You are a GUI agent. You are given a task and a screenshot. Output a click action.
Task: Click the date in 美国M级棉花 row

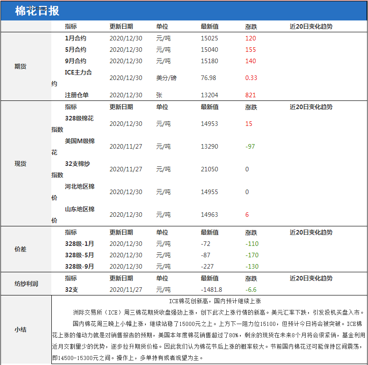tap(126, 146)
